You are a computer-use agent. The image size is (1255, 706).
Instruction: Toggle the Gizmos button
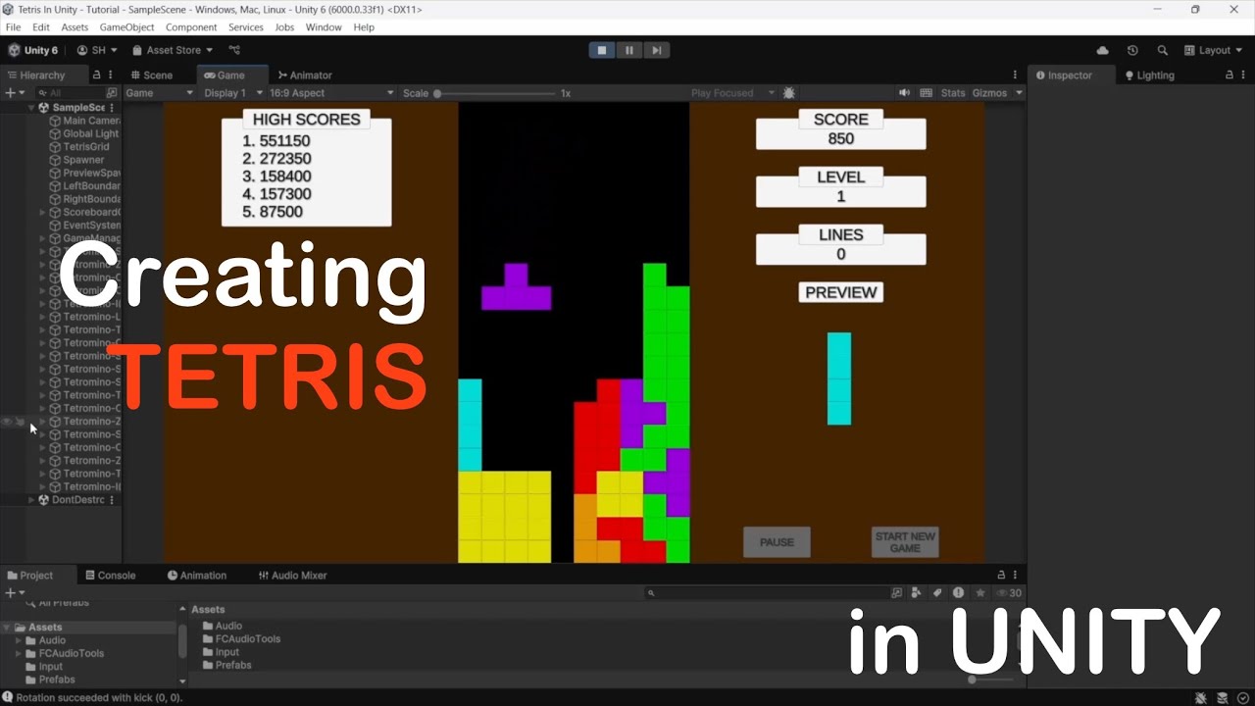[x=989, y=93]
